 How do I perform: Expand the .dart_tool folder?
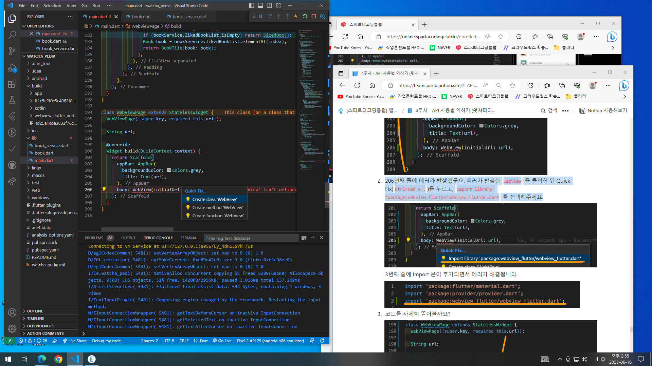click(49, 63)
